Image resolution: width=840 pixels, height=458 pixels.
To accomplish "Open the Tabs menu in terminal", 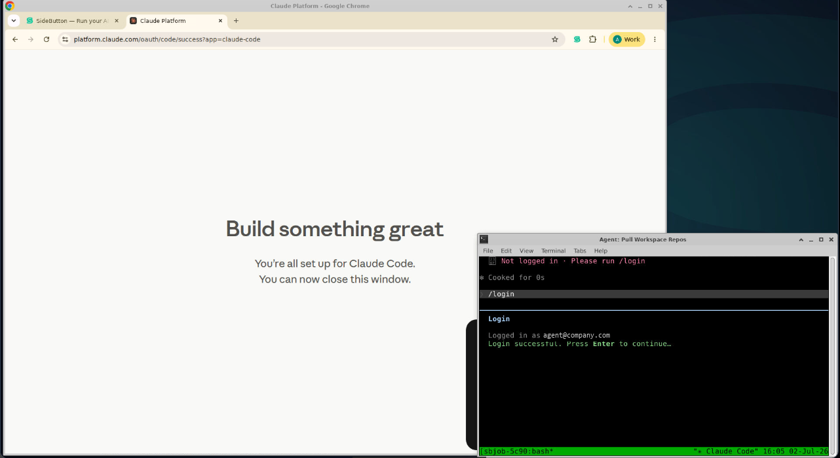I will pyautogui.click(x=580, y=251).
